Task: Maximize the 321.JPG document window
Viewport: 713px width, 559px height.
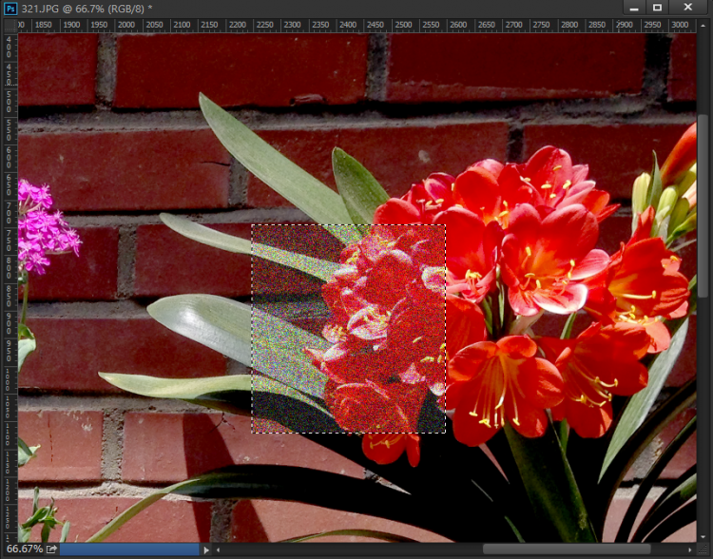Action: tap(657, 9)
